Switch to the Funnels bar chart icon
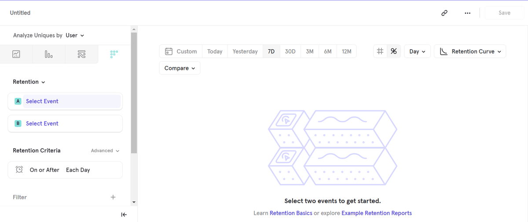528x222 pixels. [x=49, y=54]
